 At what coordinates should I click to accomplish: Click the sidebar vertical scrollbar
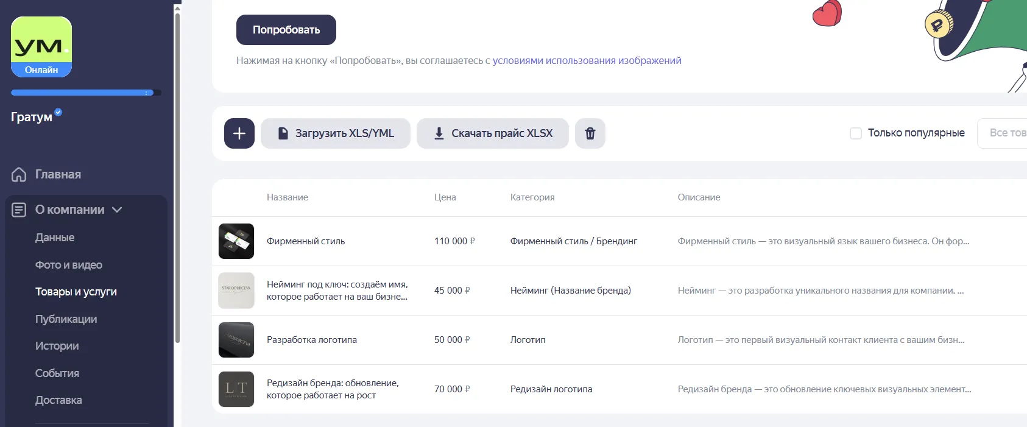click(177, 177)
